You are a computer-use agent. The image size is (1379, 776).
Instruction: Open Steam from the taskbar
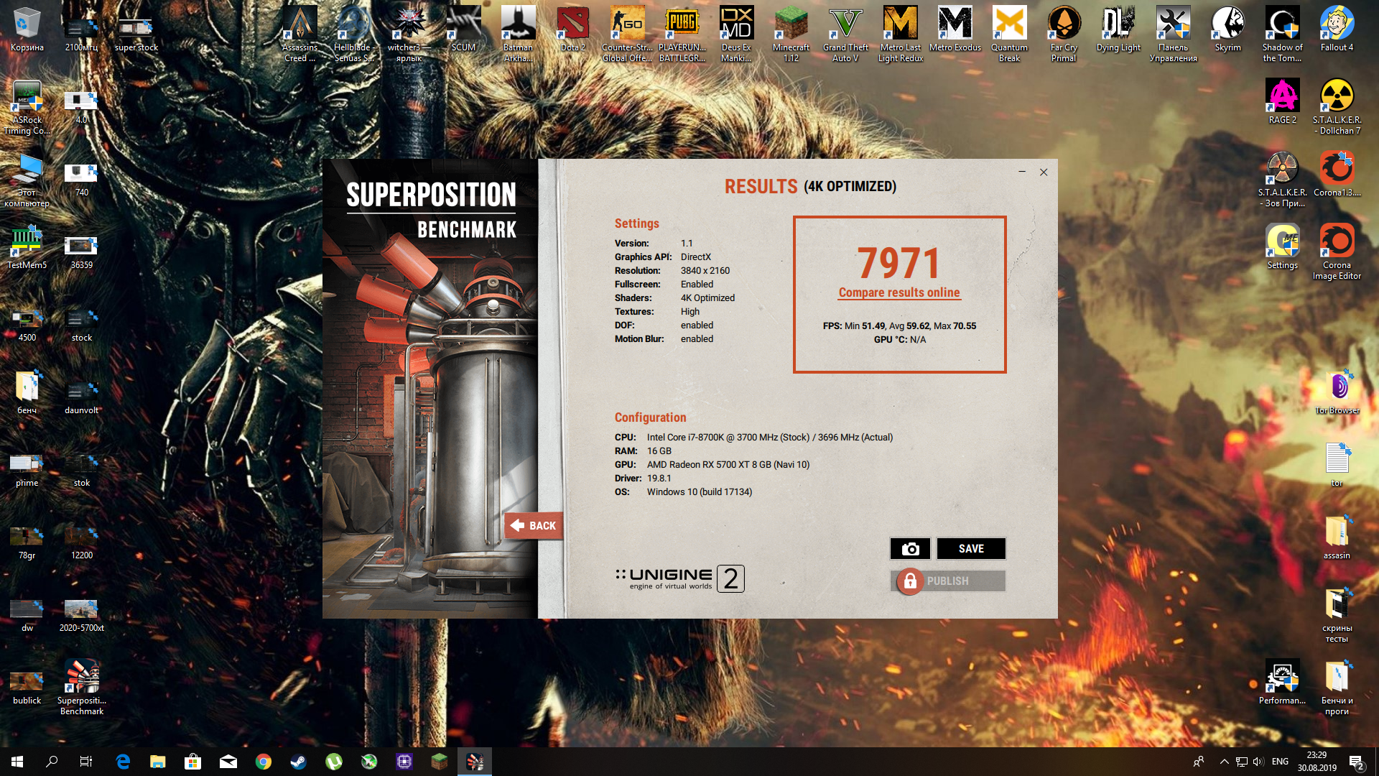point(299,762)
